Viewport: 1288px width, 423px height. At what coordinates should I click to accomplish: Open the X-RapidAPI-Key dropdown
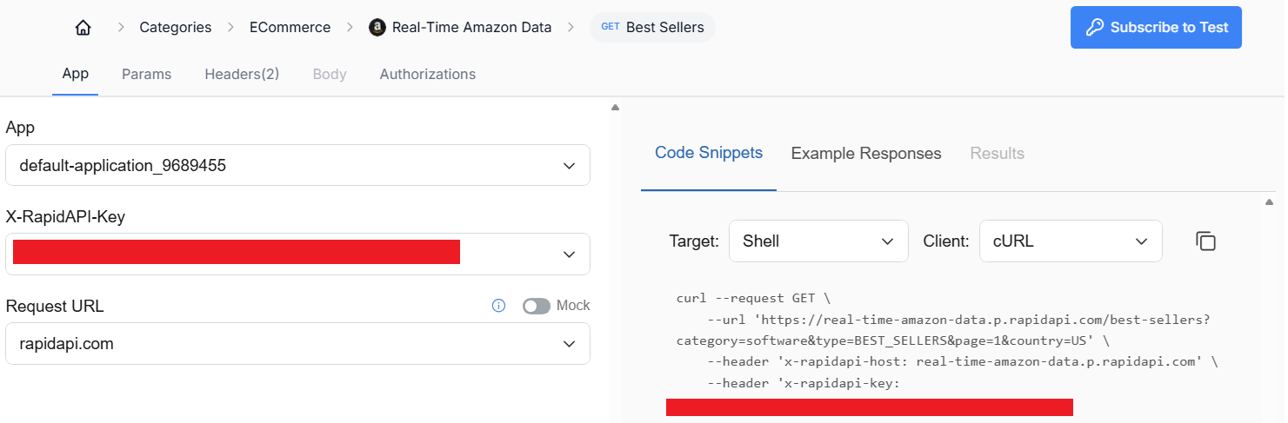(297, 254)
